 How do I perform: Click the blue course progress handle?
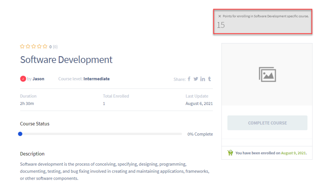click(x=20, y=134)
